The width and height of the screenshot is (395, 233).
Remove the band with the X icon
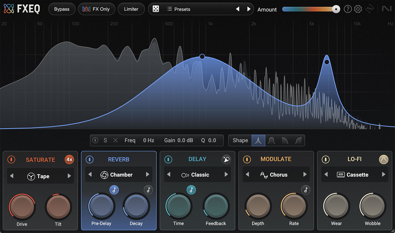point(115,140)
